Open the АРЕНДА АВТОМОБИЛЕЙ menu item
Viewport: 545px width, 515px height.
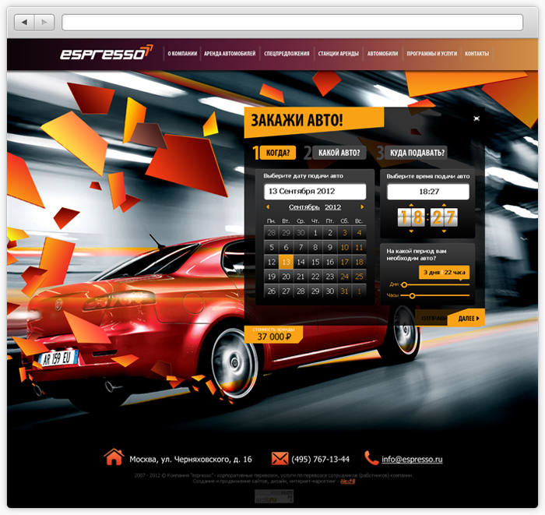point(230,54)
